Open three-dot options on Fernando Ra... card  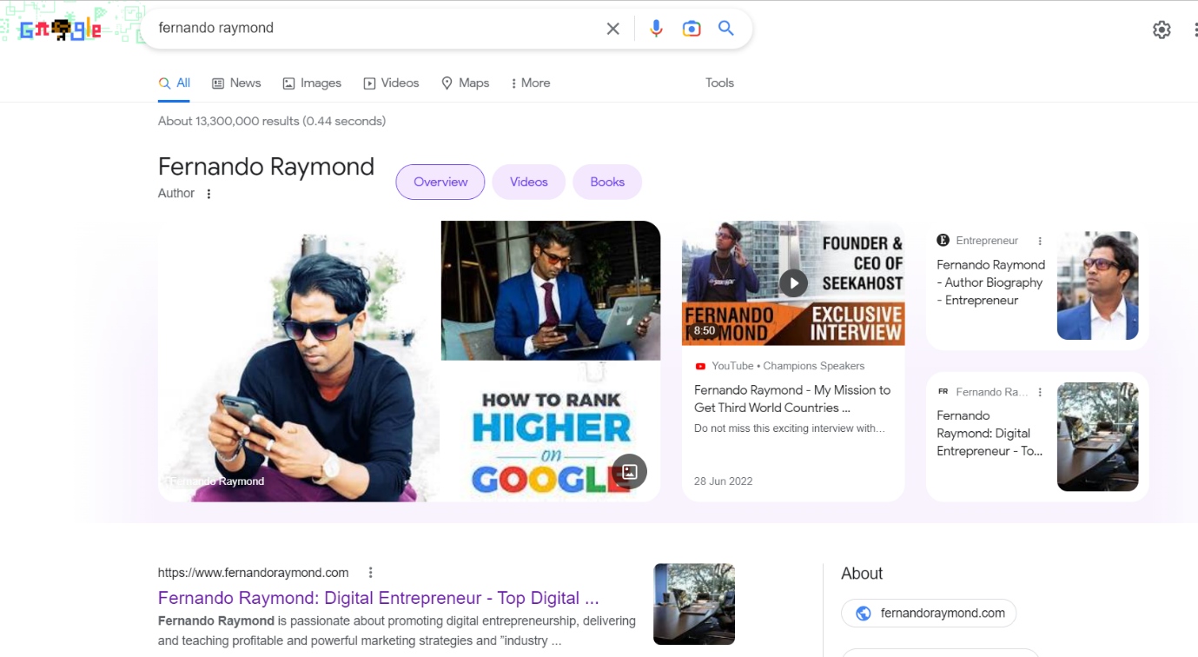tap(1040, 392)
